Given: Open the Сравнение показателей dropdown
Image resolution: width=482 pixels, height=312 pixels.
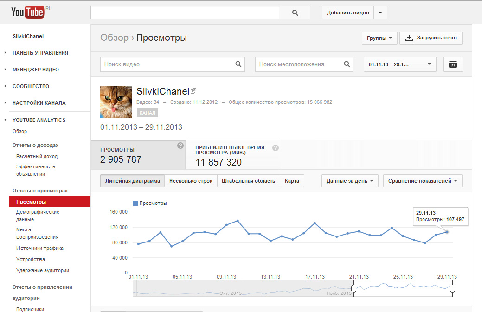Looking at the screenshot, I should click(423, 181).
